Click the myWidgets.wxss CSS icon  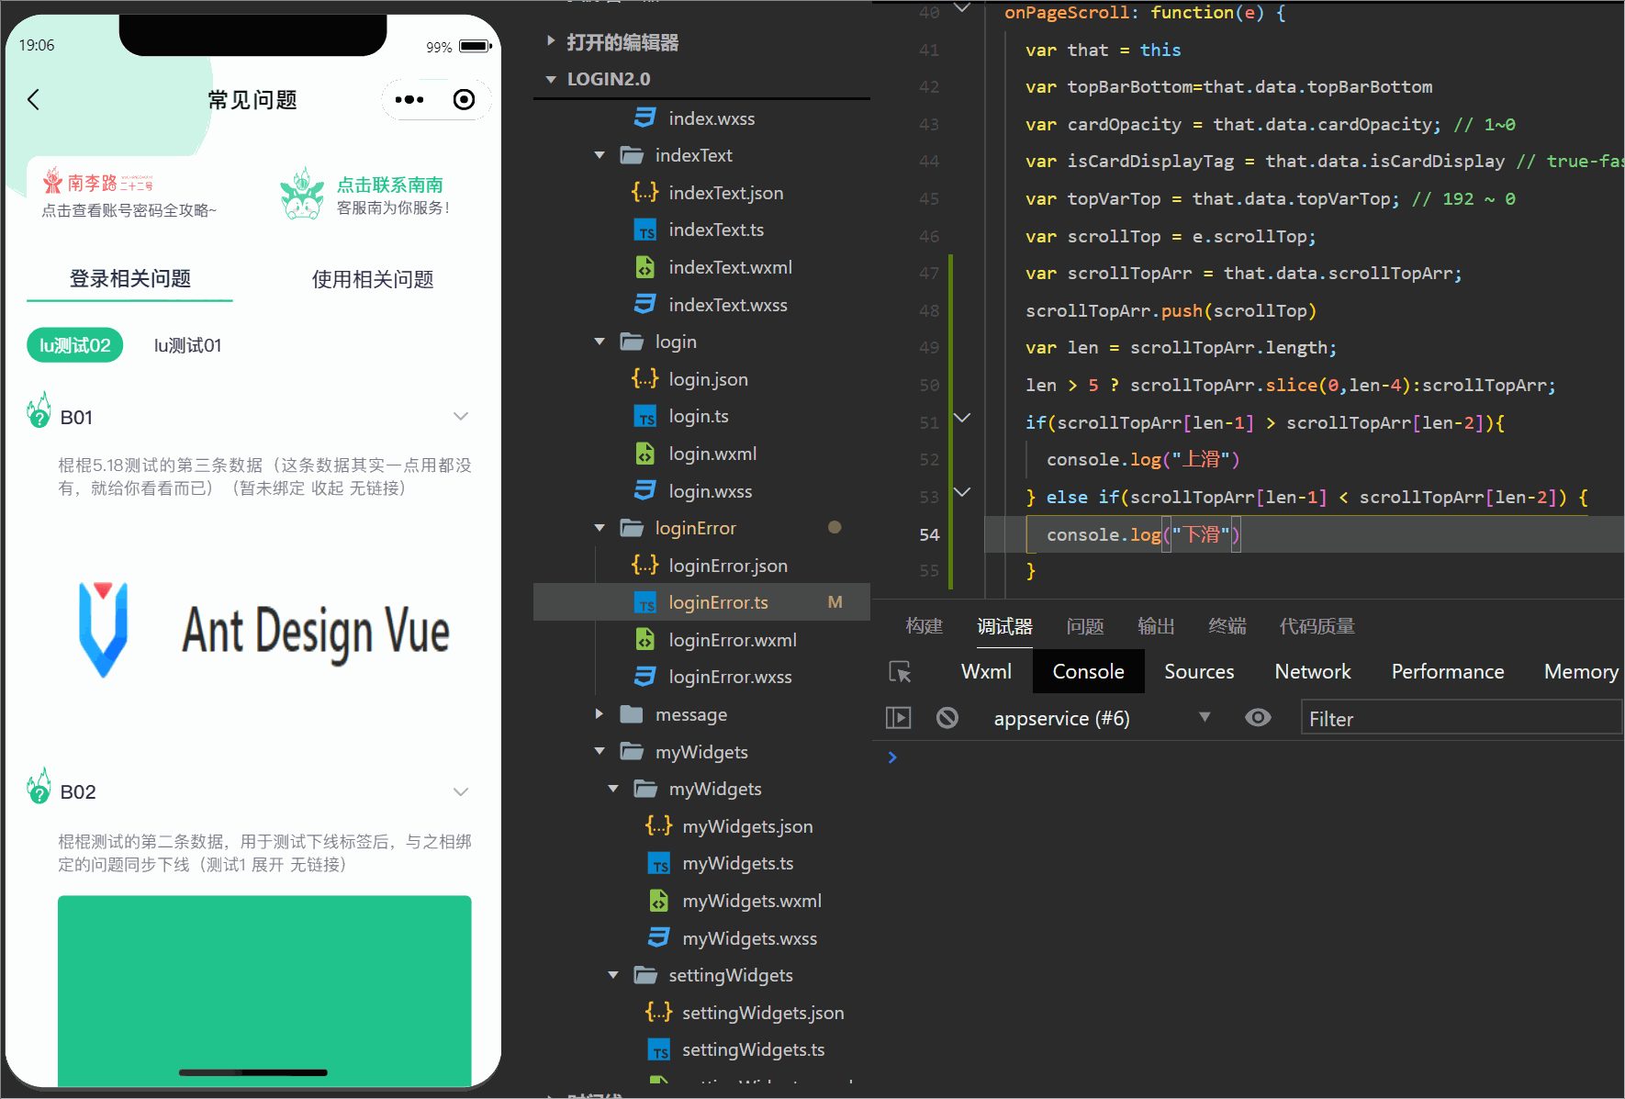tap(659, 937)
